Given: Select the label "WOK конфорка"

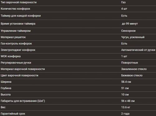Looking at the screenshot, I should point(11,56).
